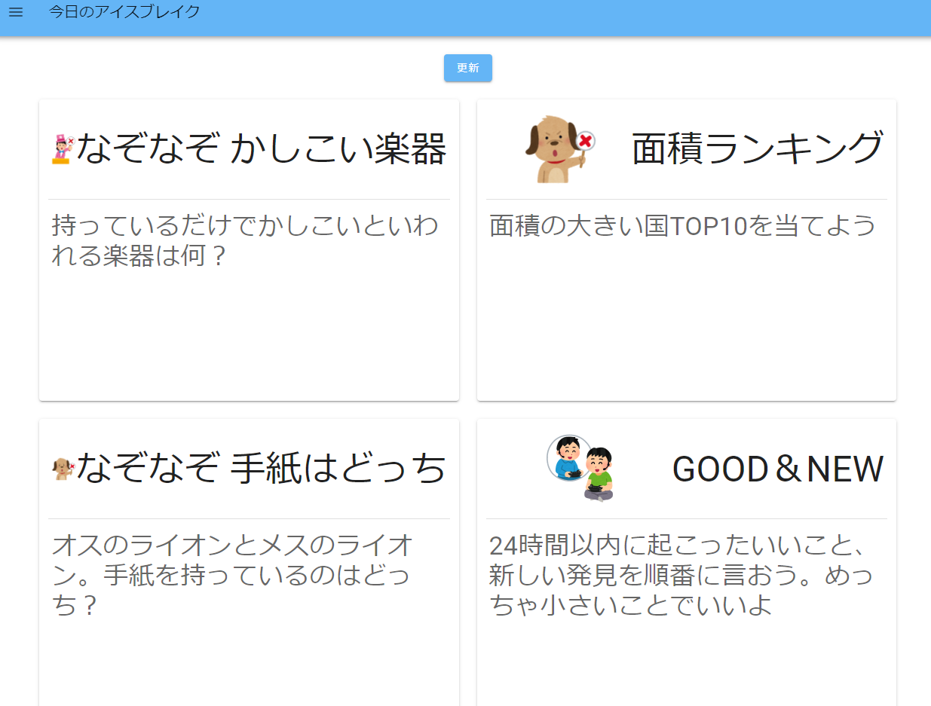Select the 面積ランキング card title
The width and height of the screenshot is (931, 706).
[x=757, y=148]
